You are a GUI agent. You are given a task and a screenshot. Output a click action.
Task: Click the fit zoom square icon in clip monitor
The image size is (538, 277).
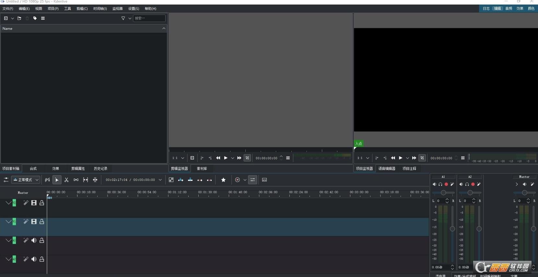tap(192, 158)
